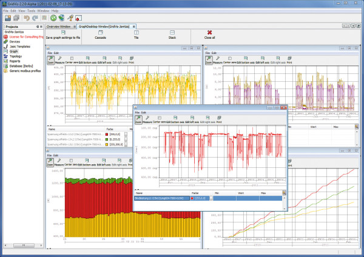Cascade the graph windows
The image size is (364, 257).
click(100, 34)
